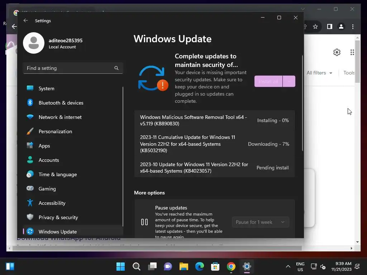
Task: Expand the Install all dropdown arrow
Action: (289, 81)
